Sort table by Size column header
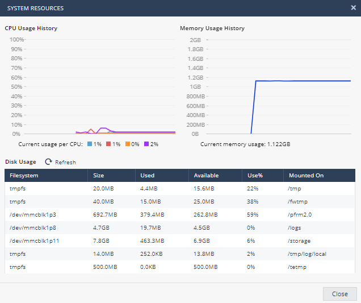 point(99,176)
